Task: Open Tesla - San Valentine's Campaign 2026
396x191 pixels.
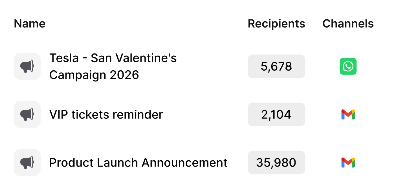Action: 113,67
